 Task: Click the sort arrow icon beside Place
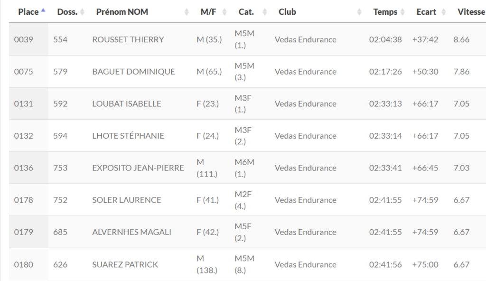44,10
